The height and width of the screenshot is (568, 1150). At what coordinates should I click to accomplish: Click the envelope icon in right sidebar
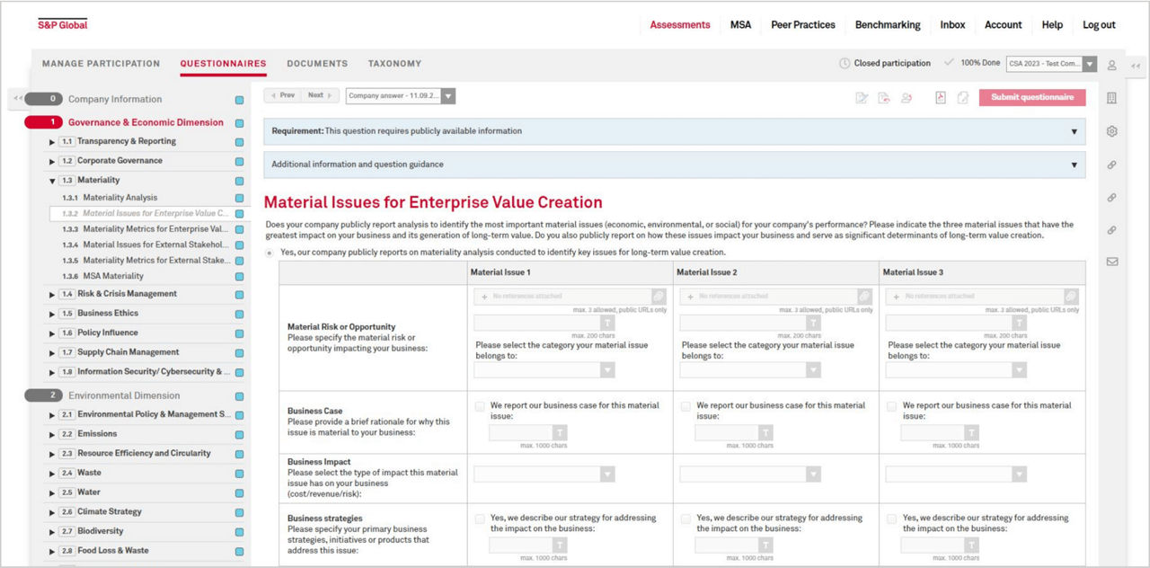coord(1111,262)
